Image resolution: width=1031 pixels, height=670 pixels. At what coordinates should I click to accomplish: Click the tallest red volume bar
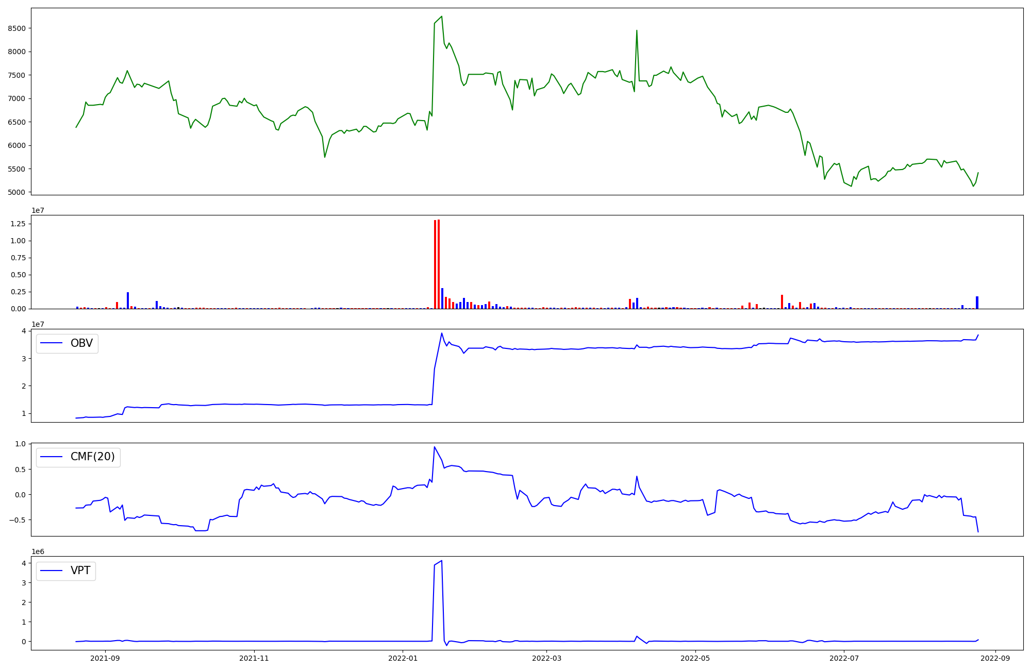click(x=439, y=263)
